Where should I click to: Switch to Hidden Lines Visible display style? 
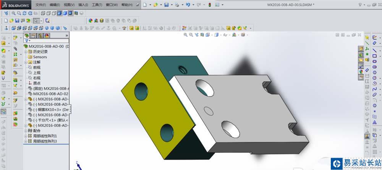pyautogui.click(x=48, y=13)
